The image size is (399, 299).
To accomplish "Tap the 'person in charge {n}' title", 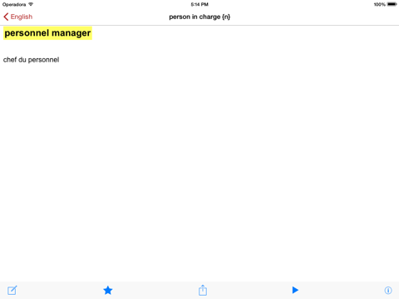I will (199, 17).
